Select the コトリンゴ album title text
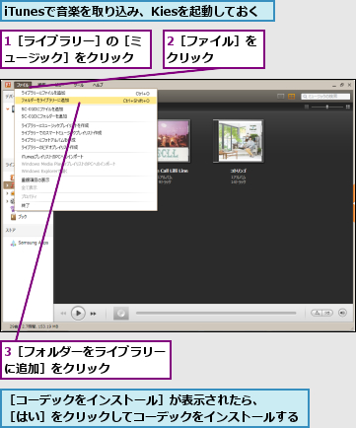The width and height of the screenshot is (356, 428). tap(238, 171)
